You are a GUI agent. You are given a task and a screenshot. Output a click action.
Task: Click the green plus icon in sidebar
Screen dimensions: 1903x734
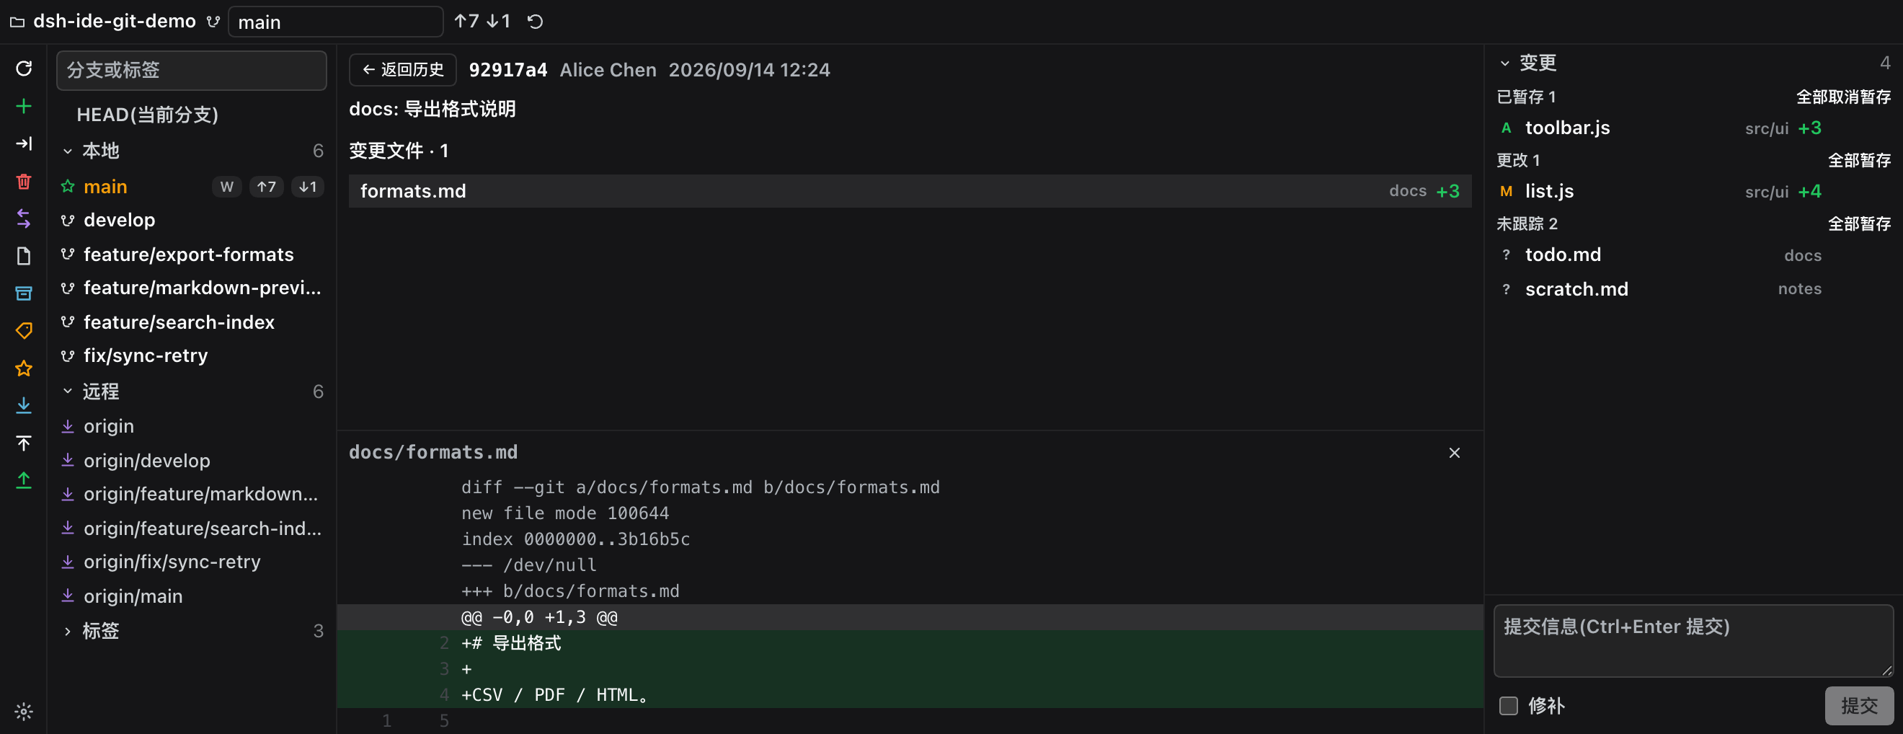click(24, 107)
